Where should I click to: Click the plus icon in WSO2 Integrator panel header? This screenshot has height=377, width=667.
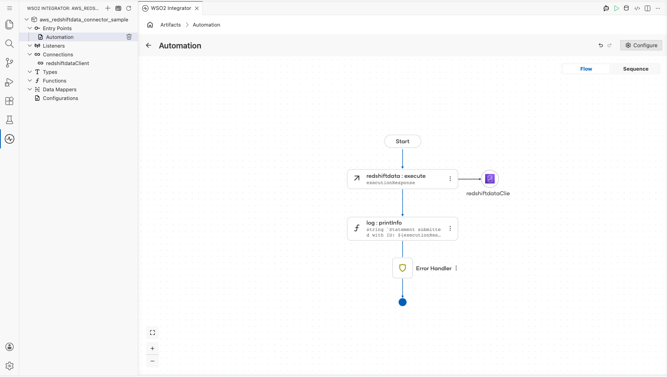(x=108, y=8)
